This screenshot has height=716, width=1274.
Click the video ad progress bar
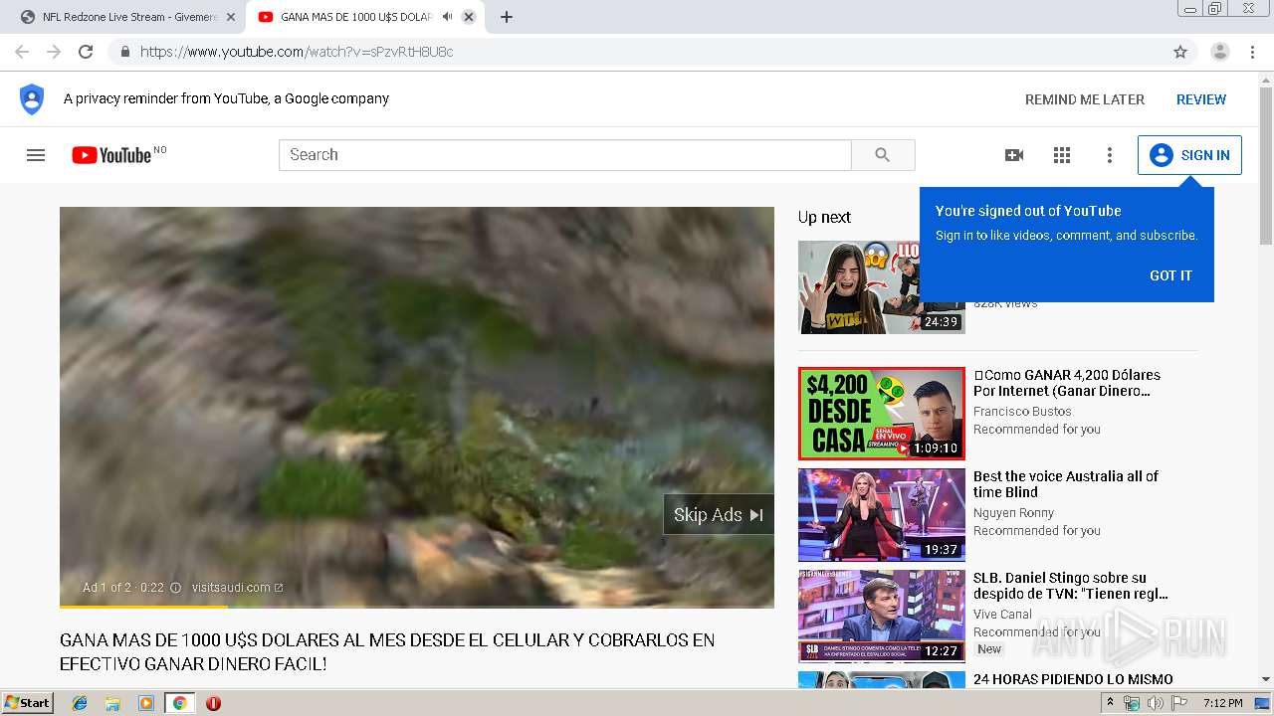(x=417, y=606)
